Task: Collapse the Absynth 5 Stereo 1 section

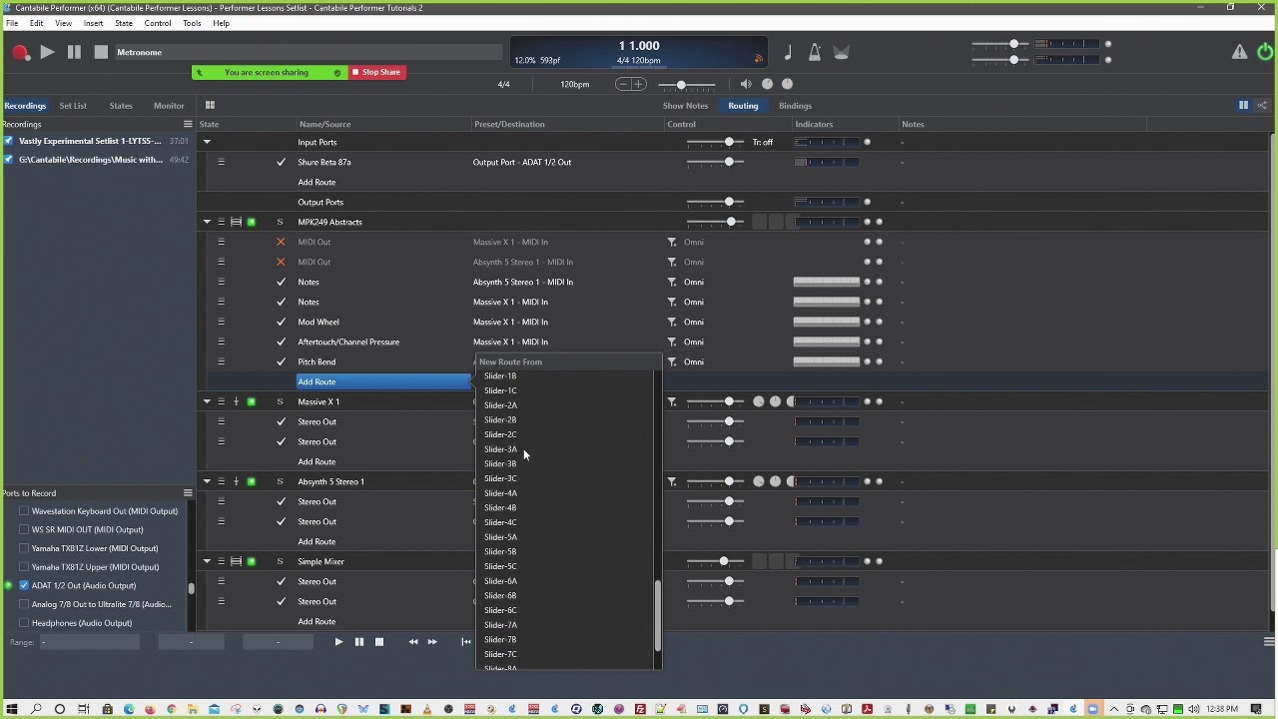Action: pyautogui.click(x=207, y=481)
